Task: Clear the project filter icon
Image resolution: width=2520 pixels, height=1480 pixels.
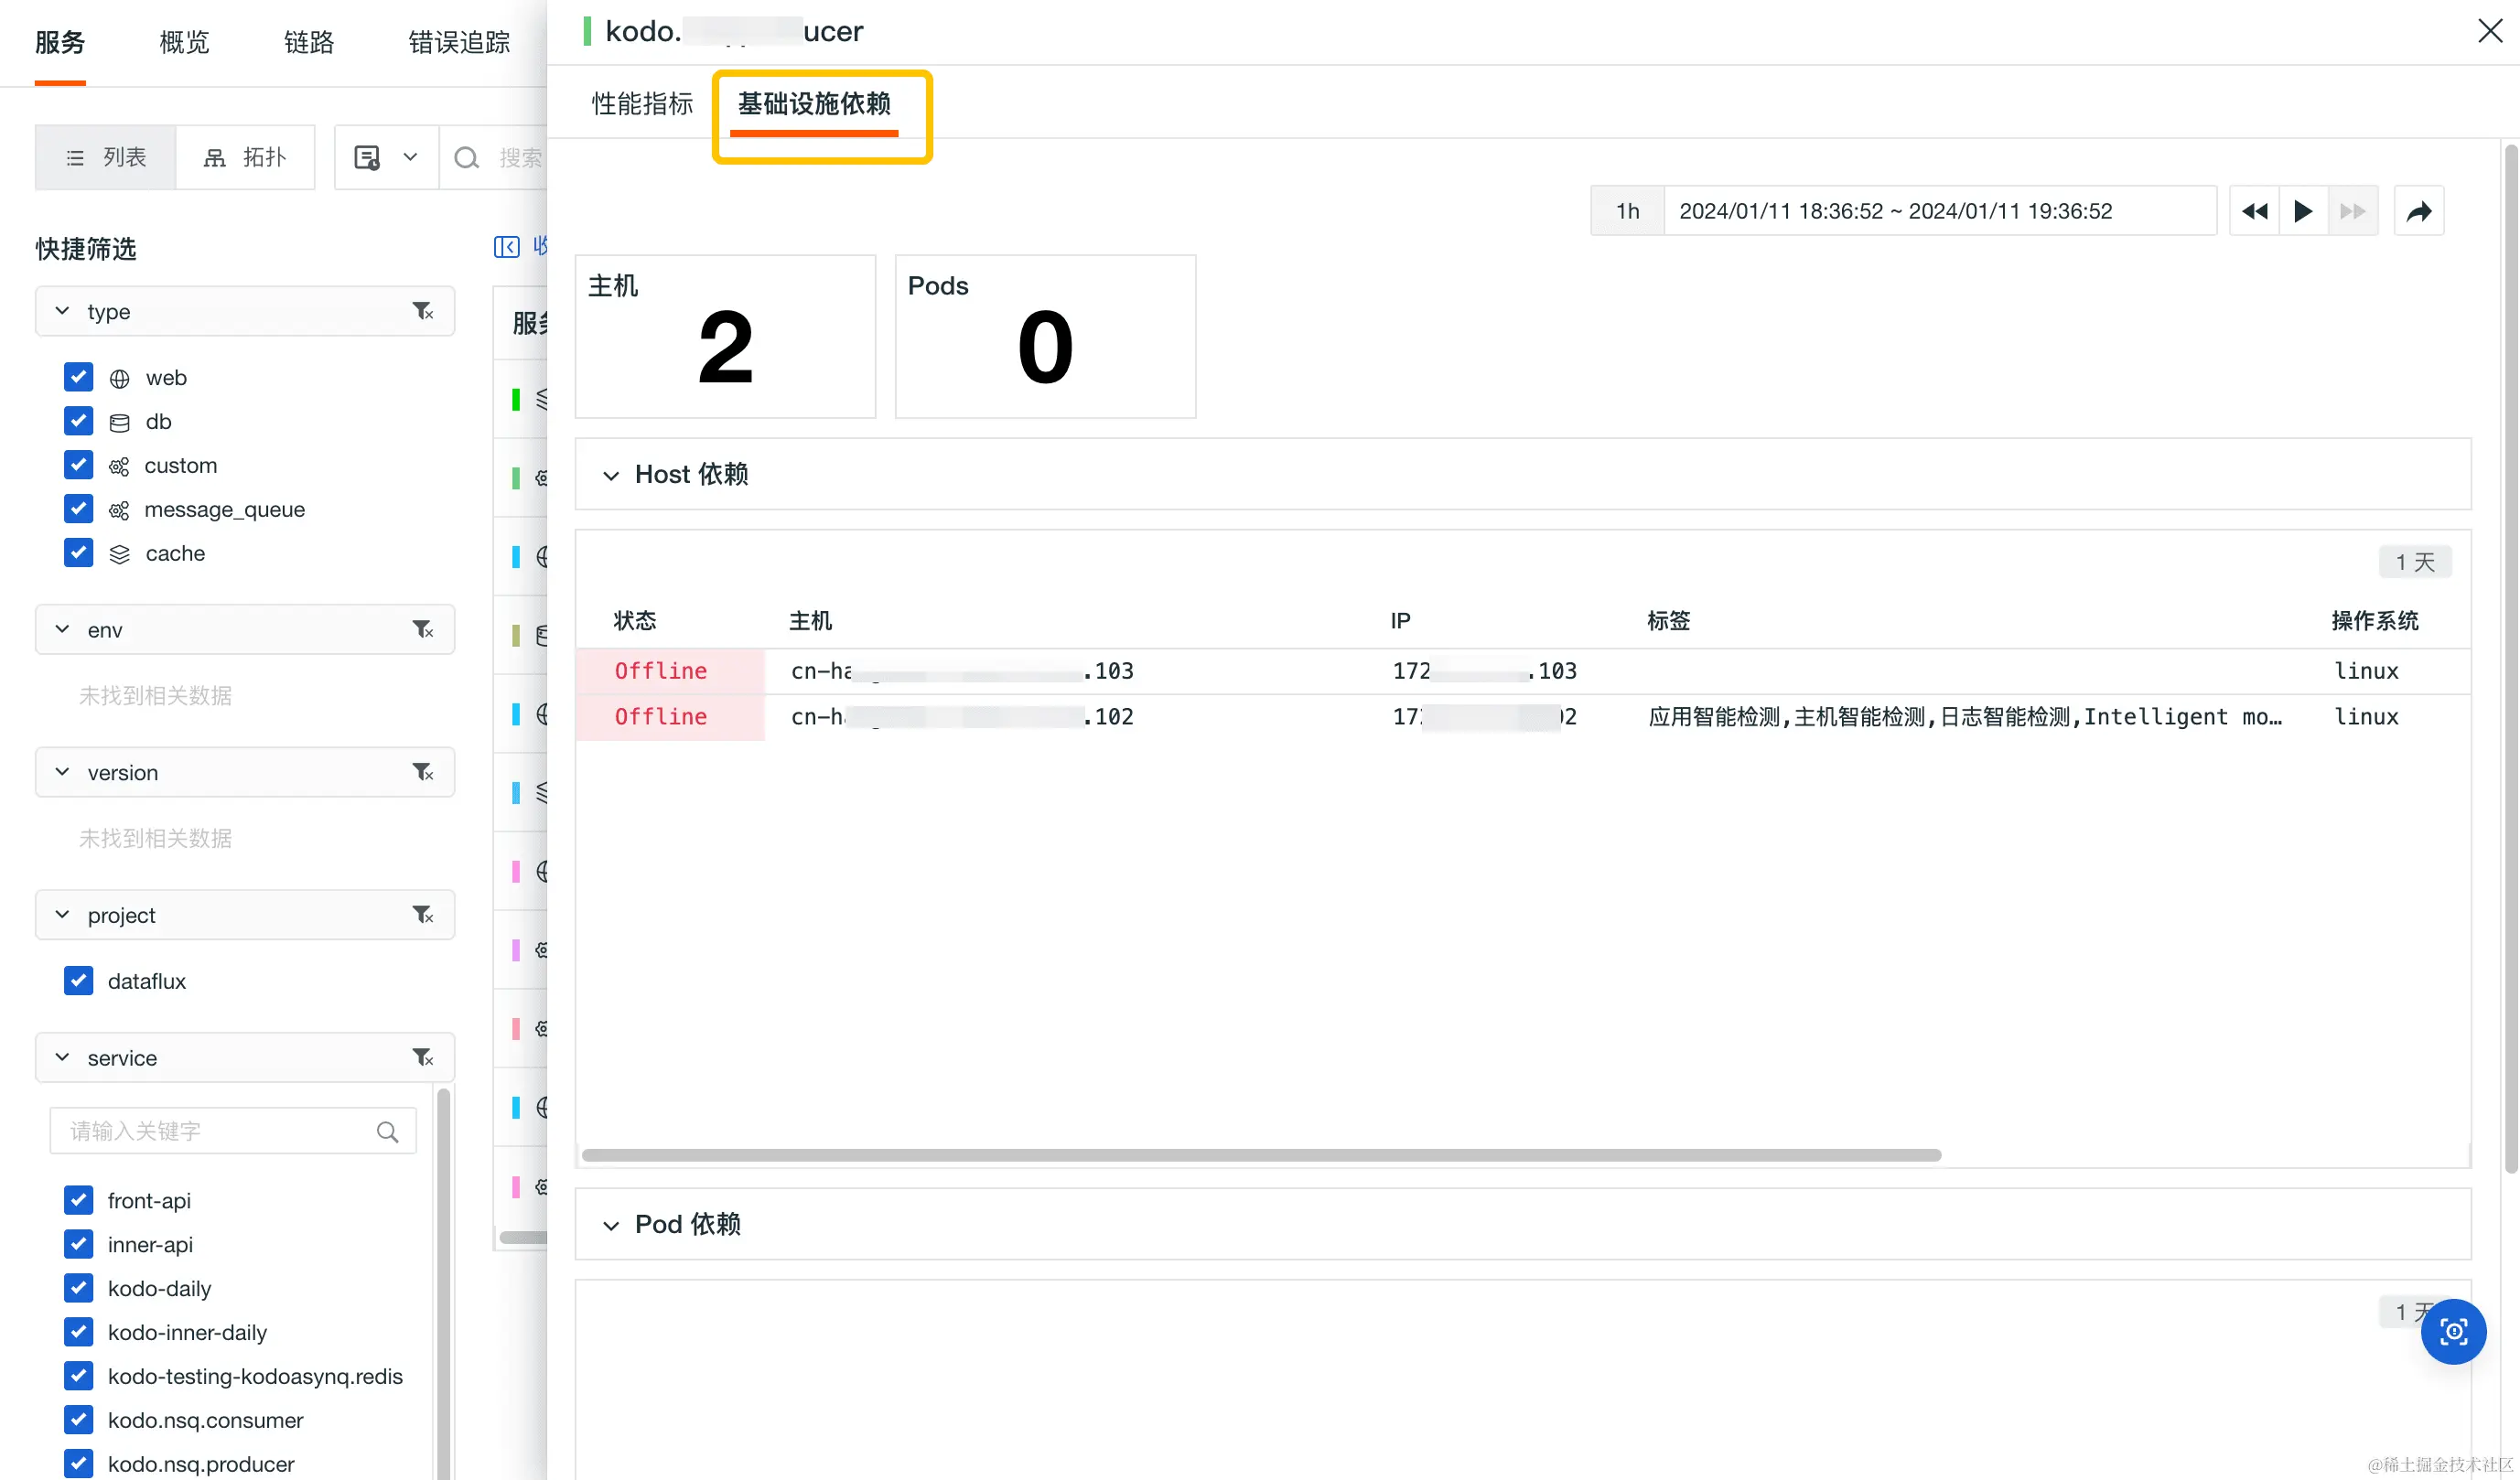Action: pyautogui.click(x=423, y=915)
